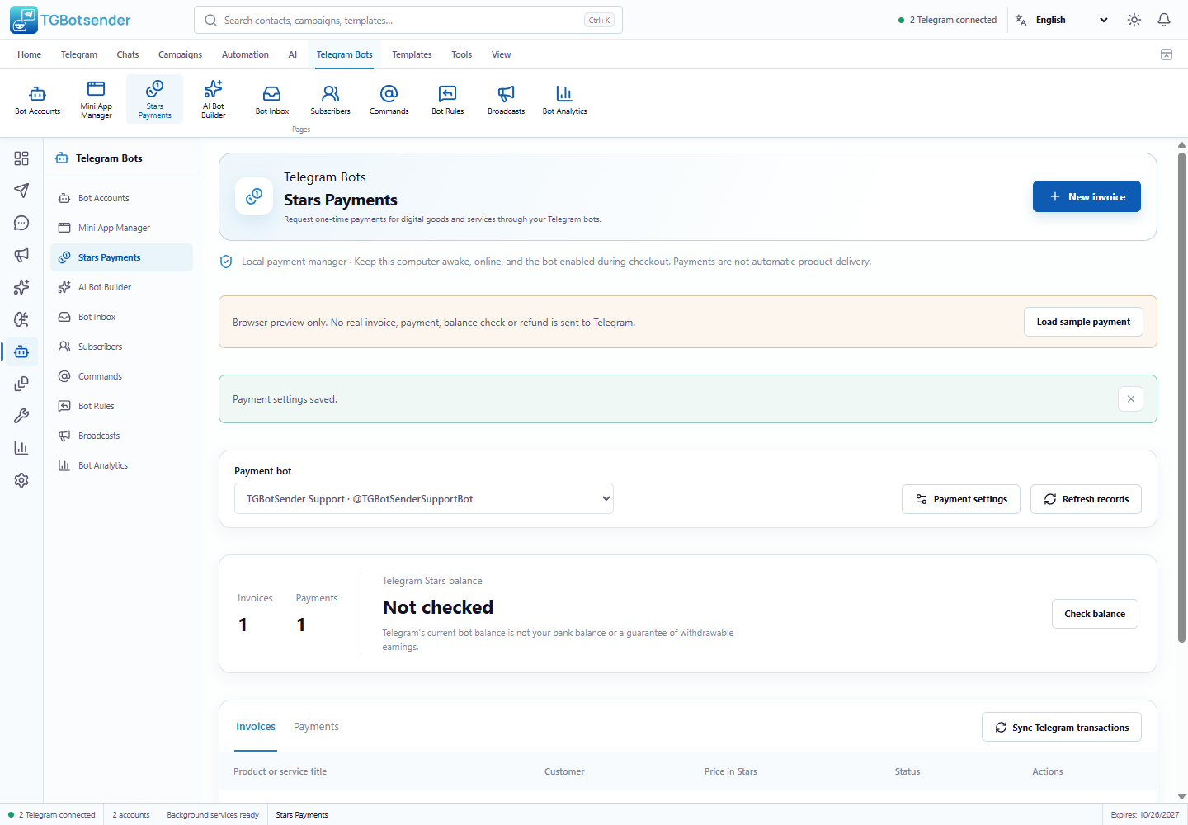
Task: Open AI Bot Builder ribbon icon
Action: pos(214,99)
